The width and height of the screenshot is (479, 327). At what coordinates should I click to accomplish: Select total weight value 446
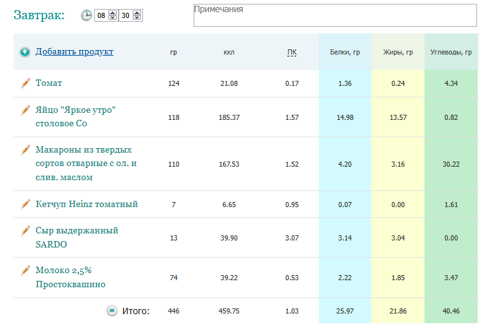coord(174,311)
